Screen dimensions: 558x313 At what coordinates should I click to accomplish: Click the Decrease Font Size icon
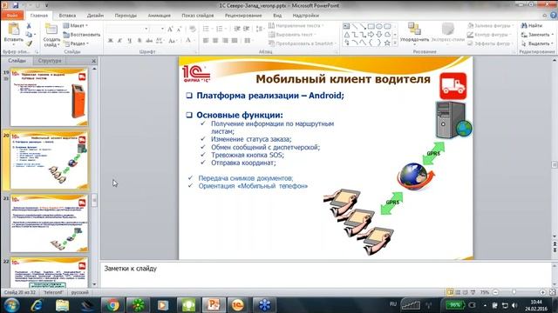click(179, 29)
